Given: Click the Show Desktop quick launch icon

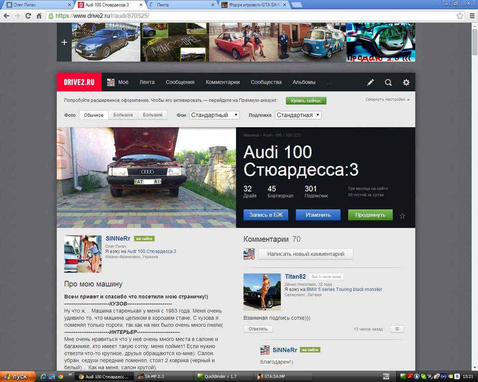Looking at the screenshot, I should tap(52, 377).
